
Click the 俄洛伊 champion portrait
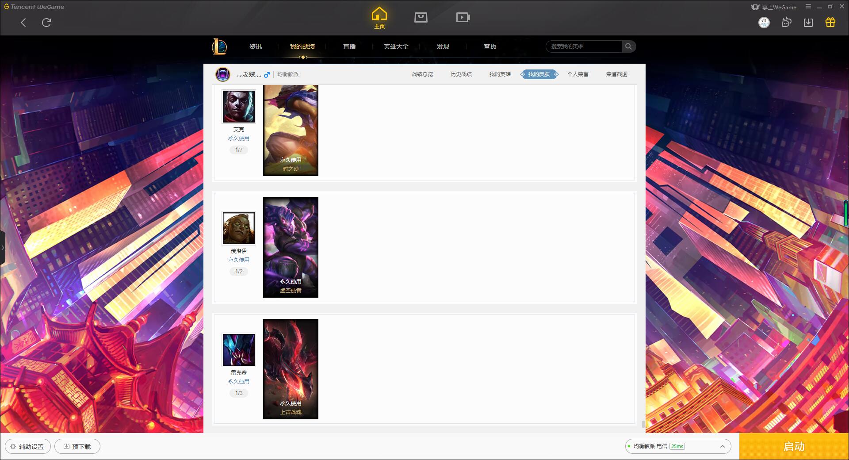click(239, 228)
